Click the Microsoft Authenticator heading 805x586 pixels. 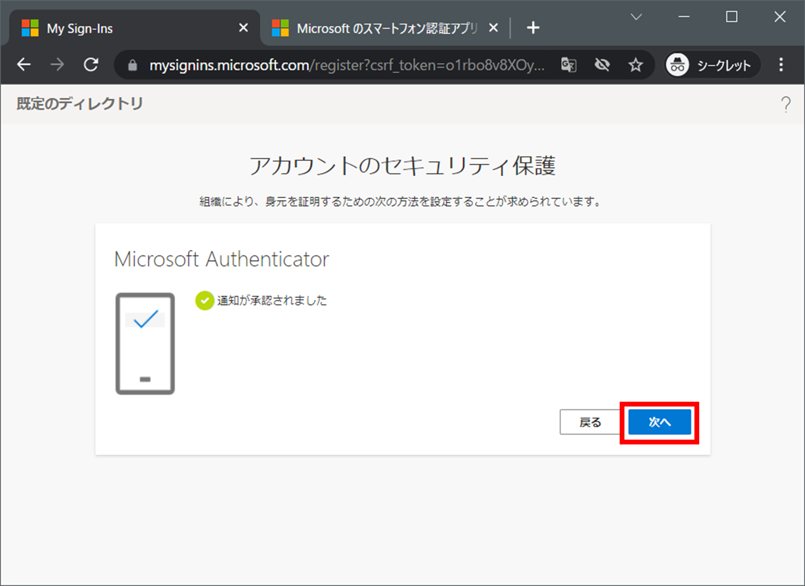pos(222,259)
